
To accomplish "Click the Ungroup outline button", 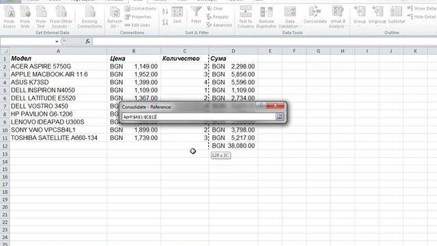I will coord(377,16).
